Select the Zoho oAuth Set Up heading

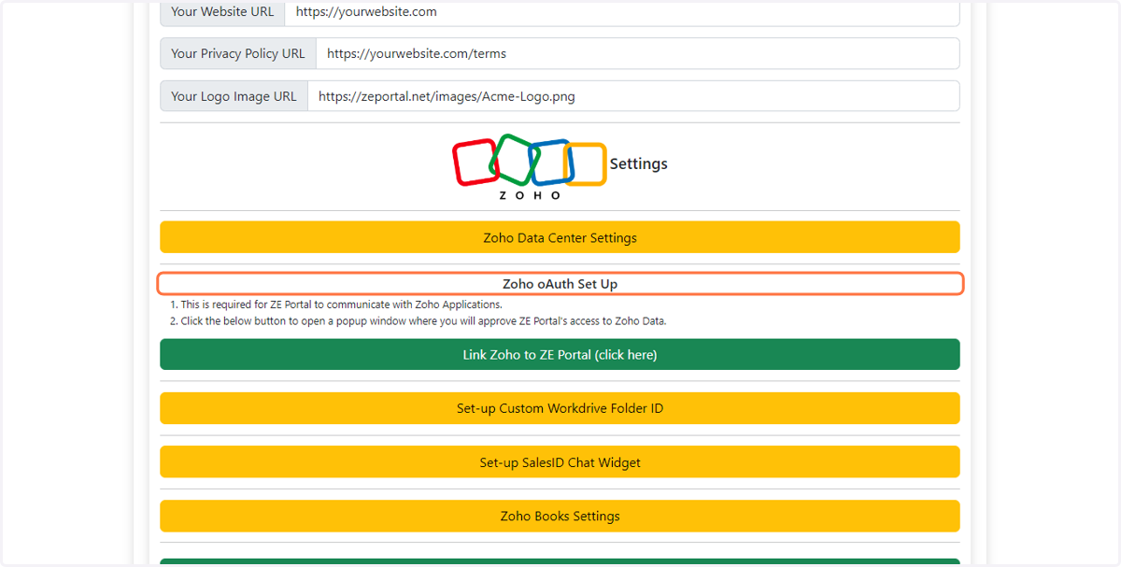560,284
